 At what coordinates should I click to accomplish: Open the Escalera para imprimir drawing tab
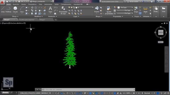pos(27,20)
